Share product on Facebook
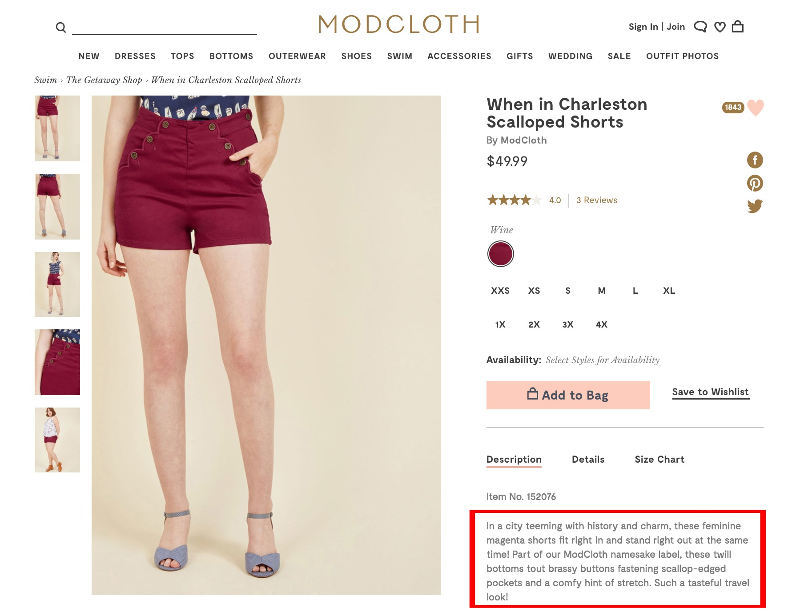Viewport: 804px width, 616px height. (755, 160)
